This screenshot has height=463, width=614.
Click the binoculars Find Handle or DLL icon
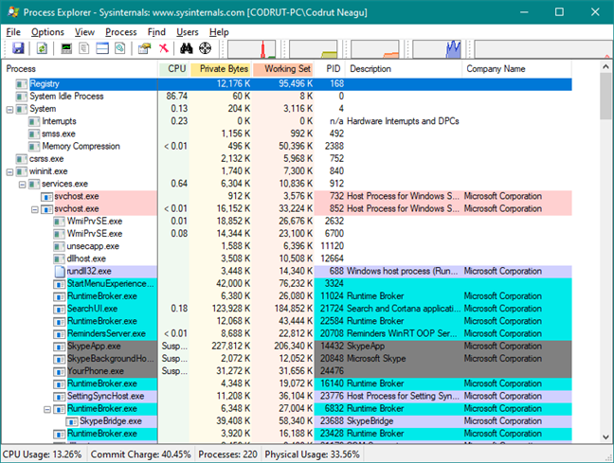pos(186,48)
